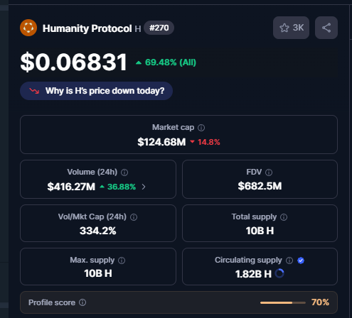Click the Circulating supply info icon
Screen dimensions: 352x318
click(289, 261)
